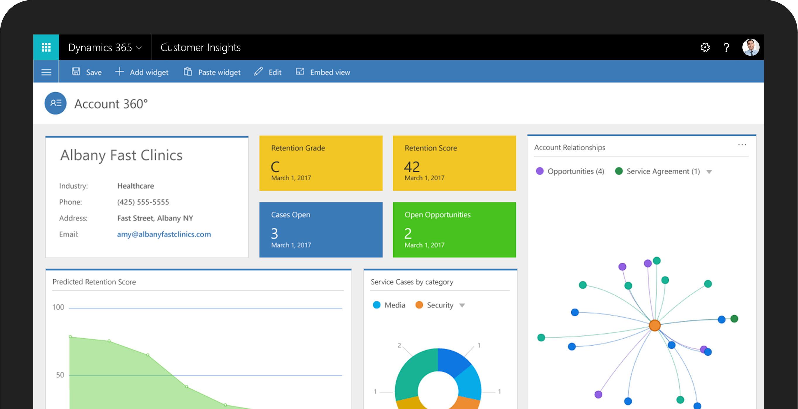This screenshot has width=798, height=409.
Task: Open the Customer Insights title
Action: [200, 47]
